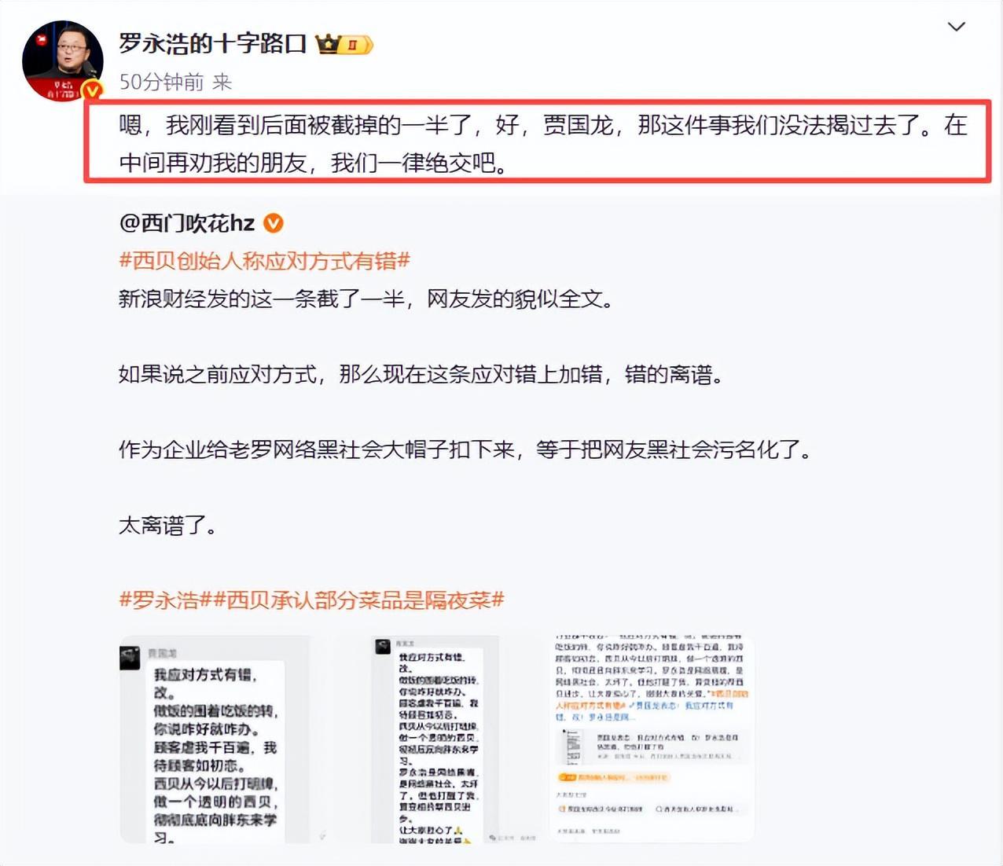Click the highlighted post text about 贾国龙
Image resolution: width=1003 pixels, height=866 pixels.
pos(542,144)
